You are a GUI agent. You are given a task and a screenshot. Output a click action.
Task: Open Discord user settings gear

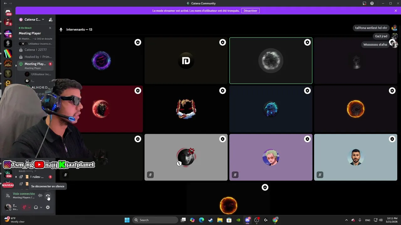(48, 207)
